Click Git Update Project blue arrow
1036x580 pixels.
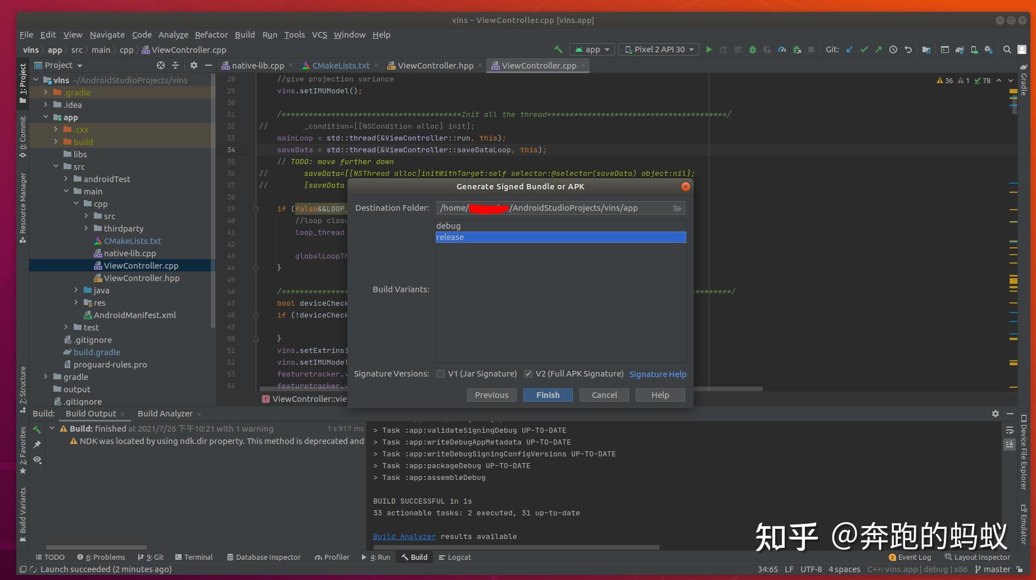849,49
